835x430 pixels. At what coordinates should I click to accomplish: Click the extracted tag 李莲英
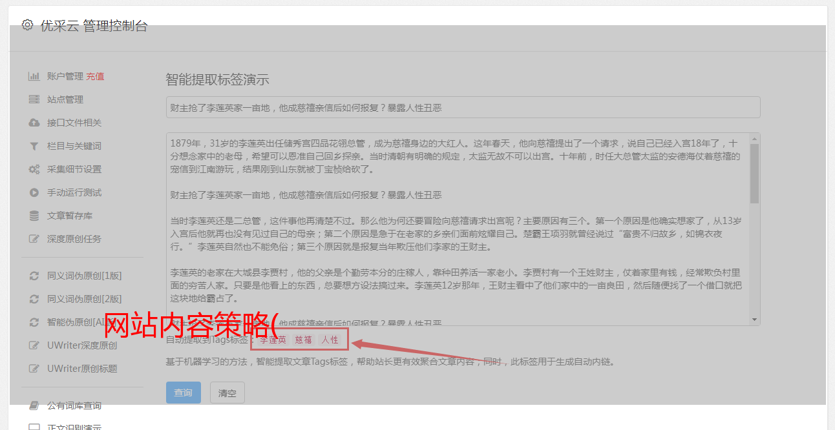pyautogui.click(x=273, y=340)
